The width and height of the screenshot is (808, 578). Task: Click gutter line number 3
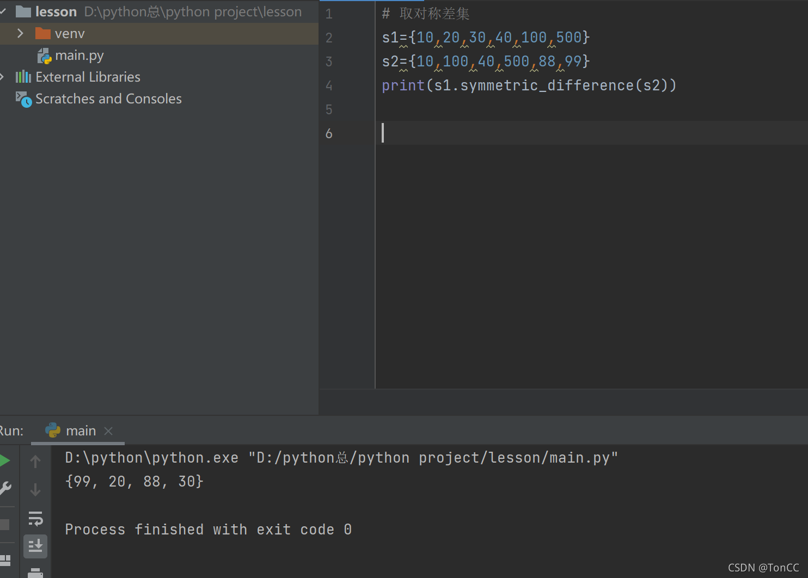pos(329,62)
